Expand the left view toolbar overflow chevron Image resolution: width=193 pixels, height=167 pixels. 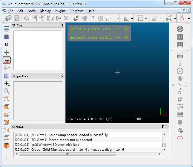6,157
